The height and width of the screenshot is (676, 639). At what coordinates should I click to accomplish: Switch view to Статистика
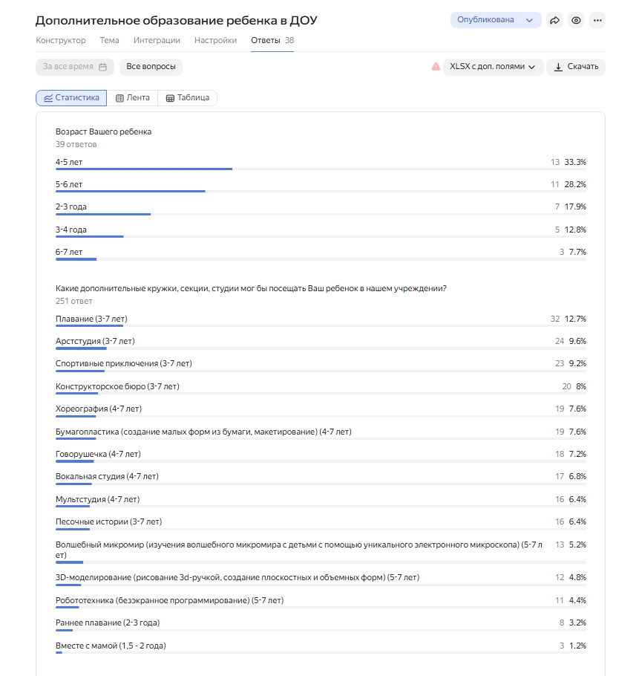pyautogui.click(x=71, y=98)
